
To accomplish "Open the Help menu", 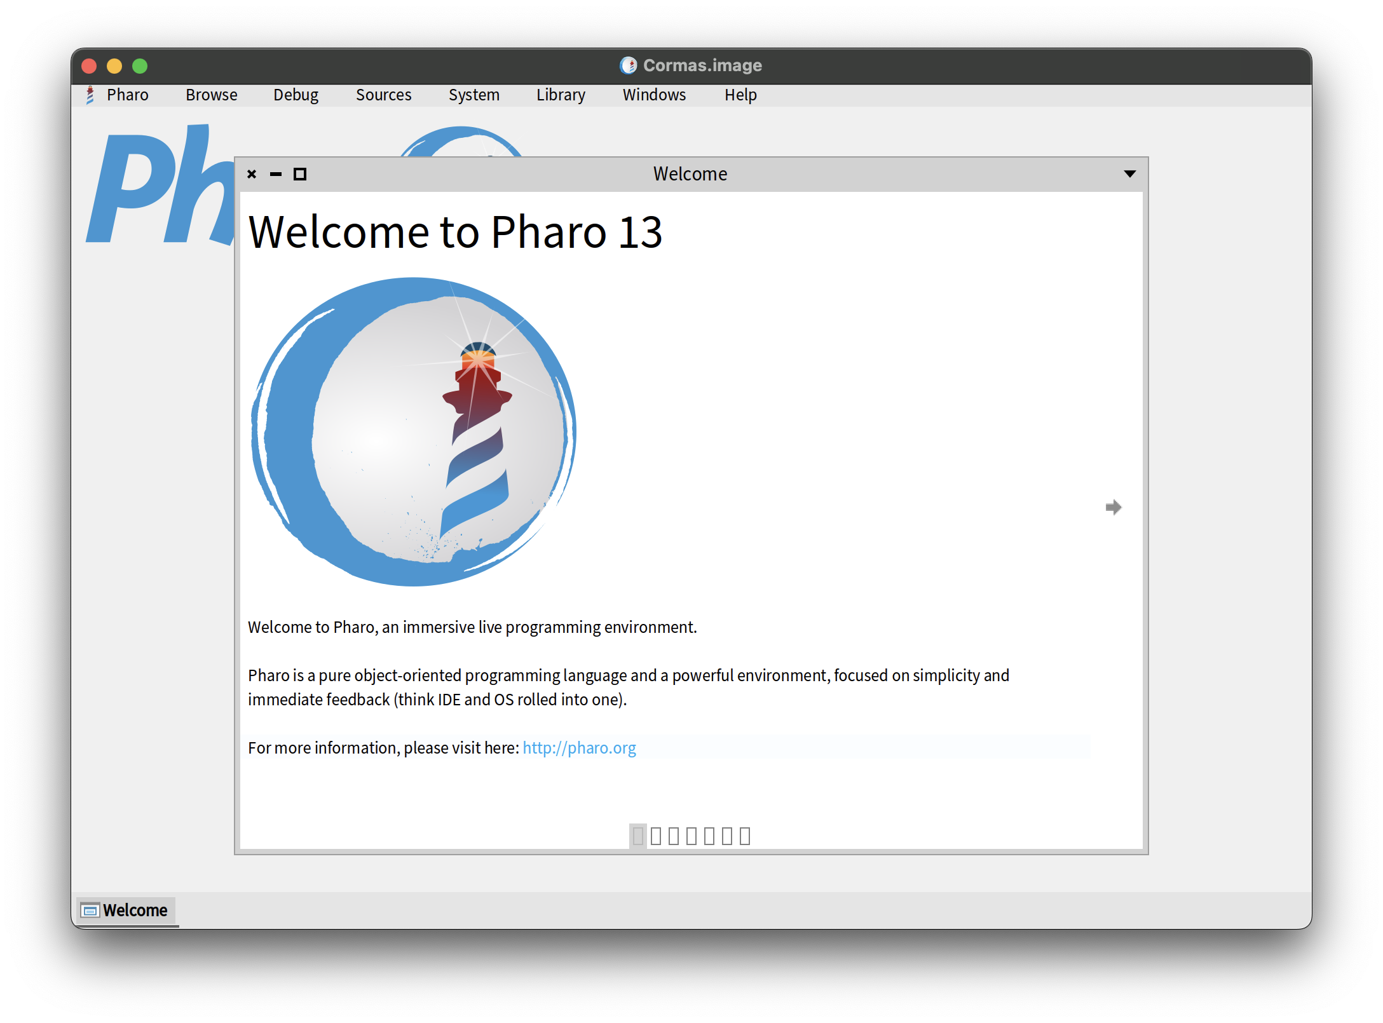I will [x=740, y=95].
